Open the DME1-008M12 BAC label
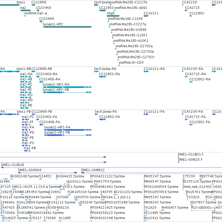The height and width of the screenshot is (222, 222). pos(93,170)
